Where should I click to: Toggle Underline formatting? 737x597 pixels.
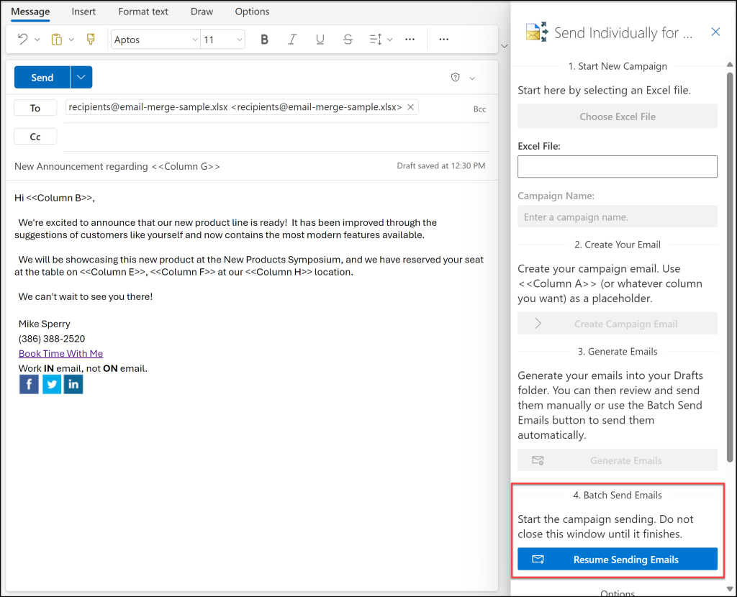[x=320, y=40]
